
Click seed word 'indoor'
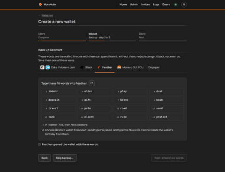[53, 91]
